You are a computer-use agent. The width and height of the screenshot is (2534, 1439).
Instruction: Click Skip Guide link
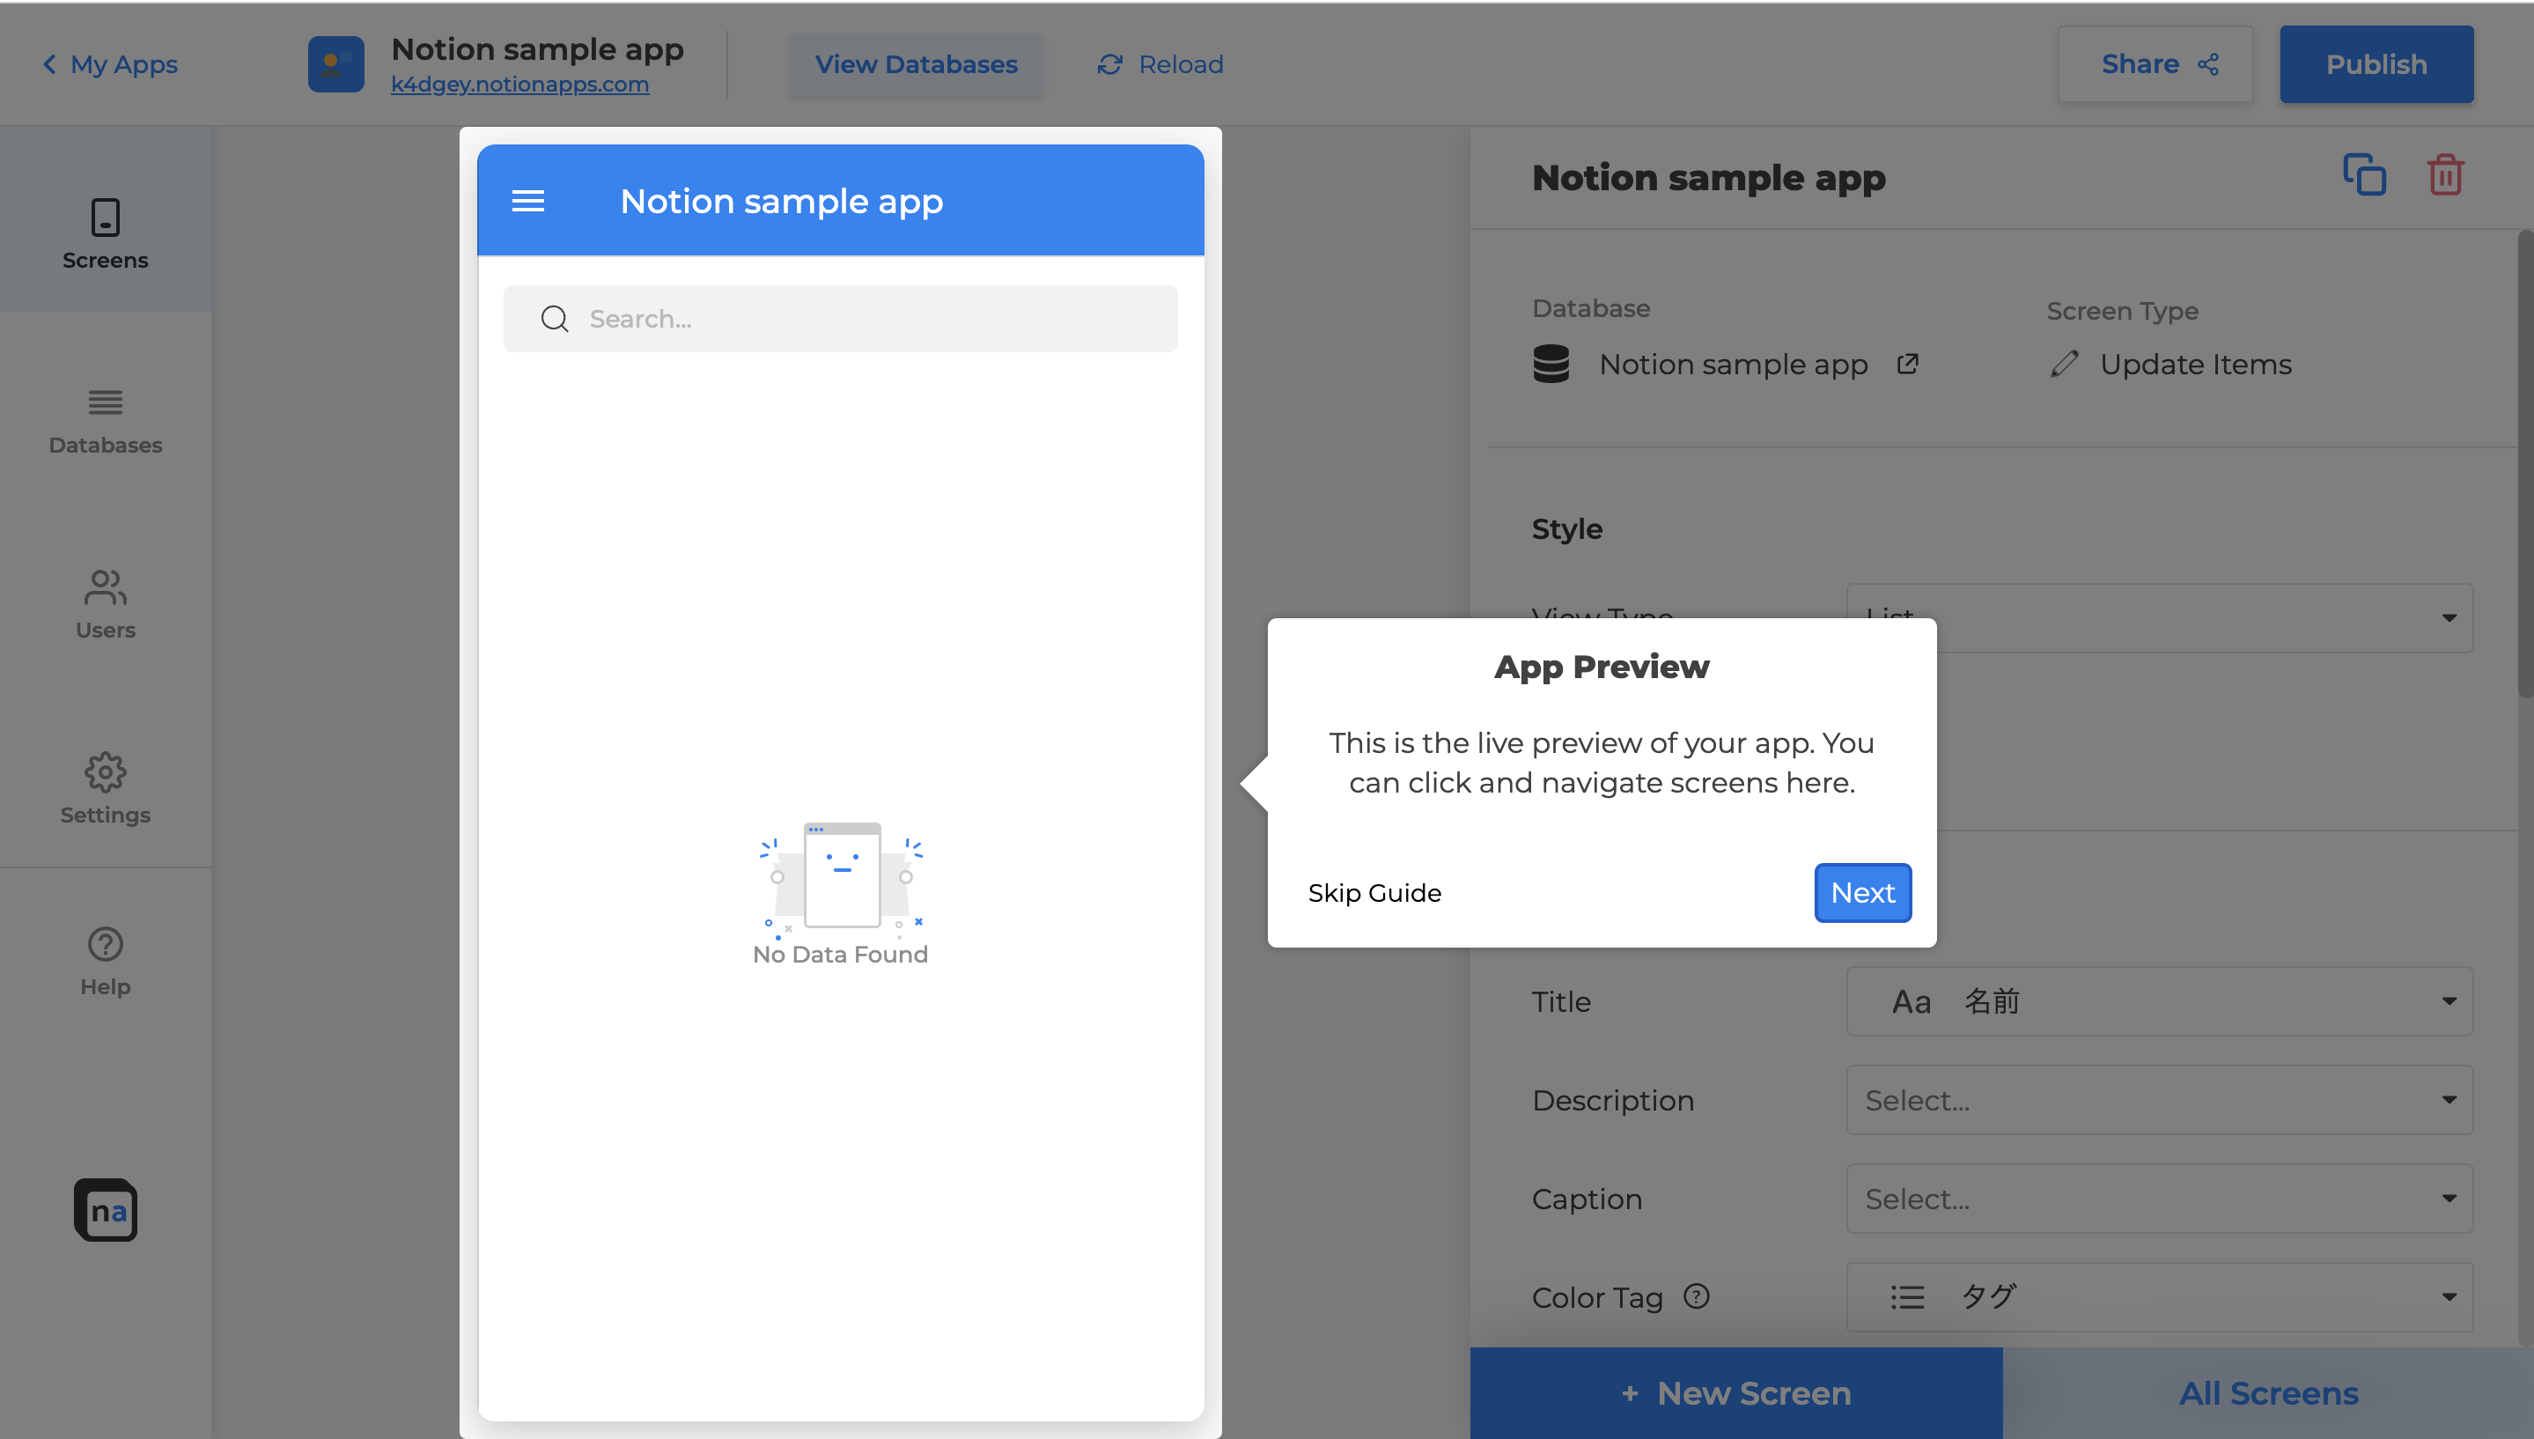coord(1374,894)
